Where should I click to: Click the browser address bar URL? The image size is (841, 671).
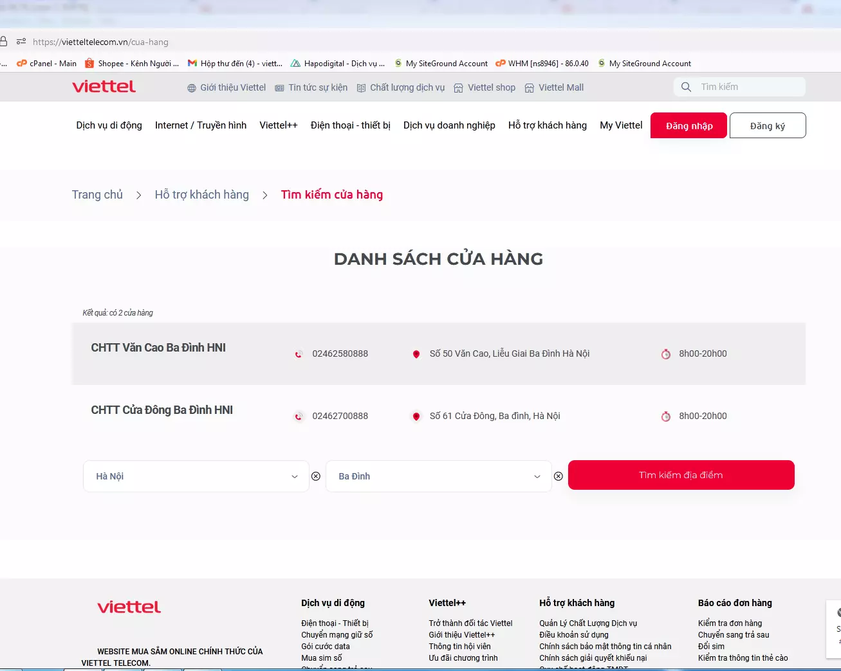(100, 42)
